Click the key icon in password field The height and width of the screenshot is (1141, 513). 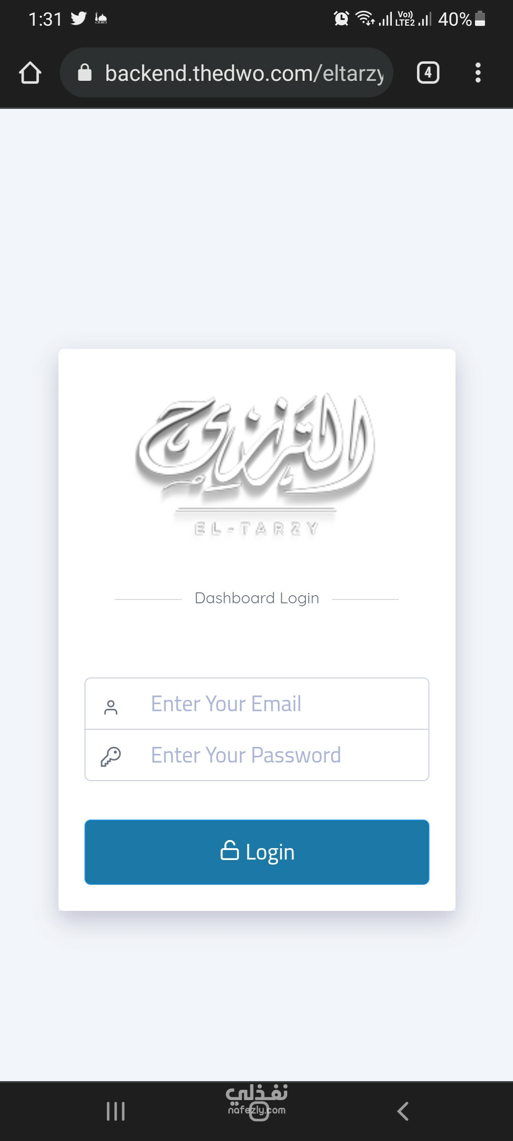(111, 756)
